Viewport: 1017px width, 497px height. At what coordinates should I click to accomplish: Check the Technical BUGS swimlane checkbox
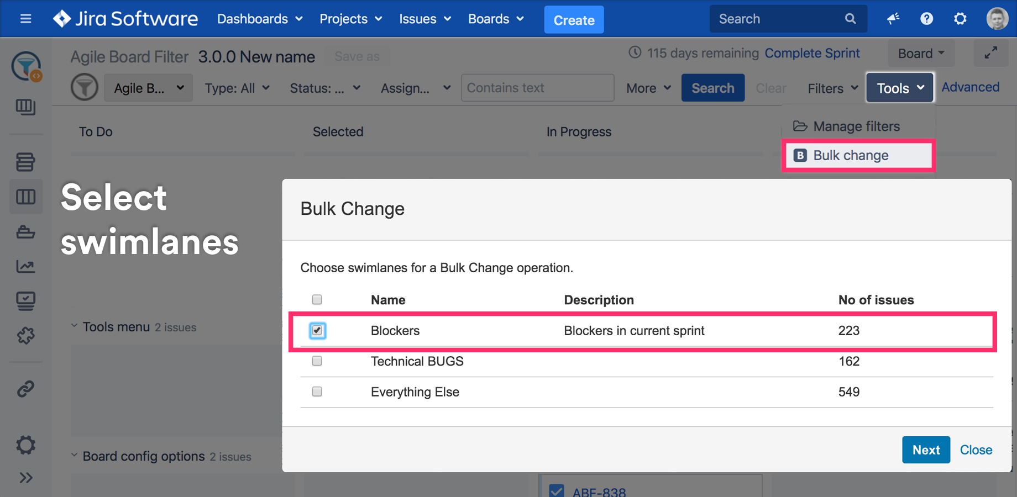point(317,361)
